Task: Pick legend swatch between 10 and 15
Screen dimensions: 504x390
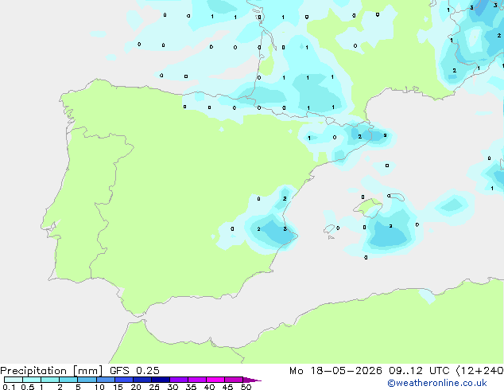Action: [x=106, y=380]
